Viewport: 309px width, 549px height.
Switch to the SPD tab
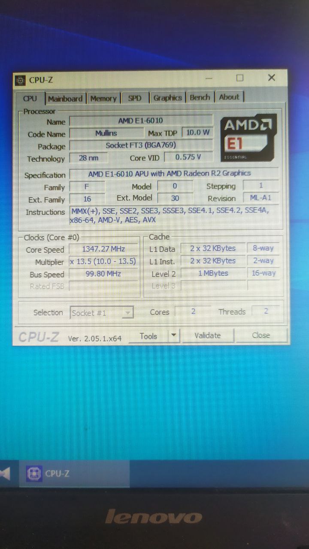135,98
